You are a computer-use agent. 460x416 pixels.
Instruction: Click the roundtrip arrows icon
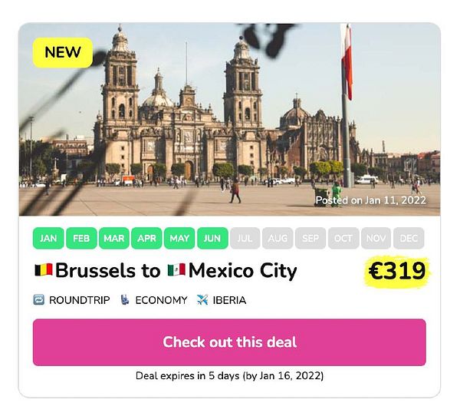(x=39, y=300)
